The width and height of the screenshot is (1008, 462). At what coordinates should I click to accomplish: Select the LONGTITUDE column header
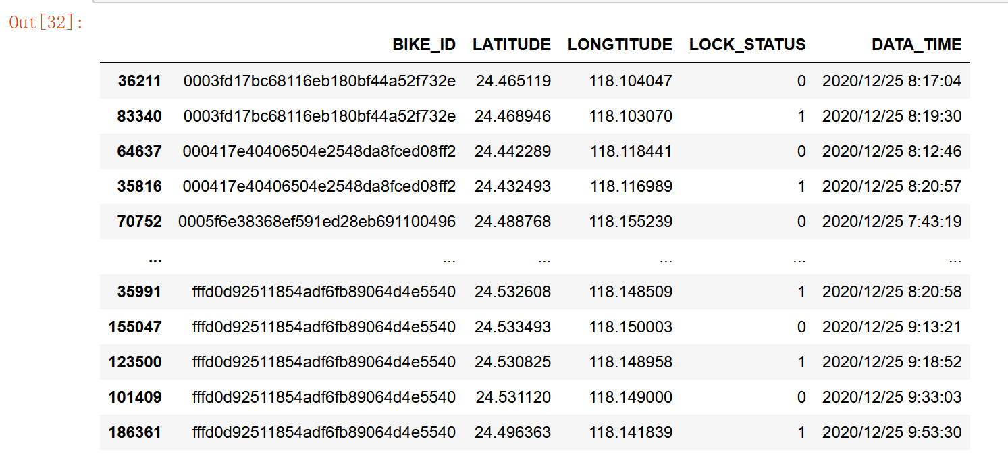pos(620,45)
